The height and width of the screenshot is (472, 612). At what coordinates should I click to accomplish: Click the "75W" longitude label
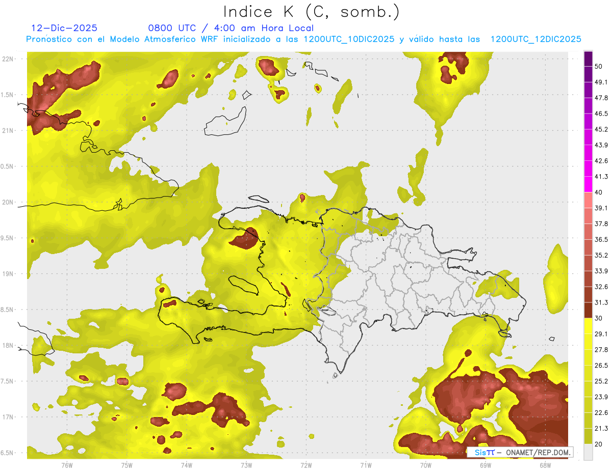(127, 465)
